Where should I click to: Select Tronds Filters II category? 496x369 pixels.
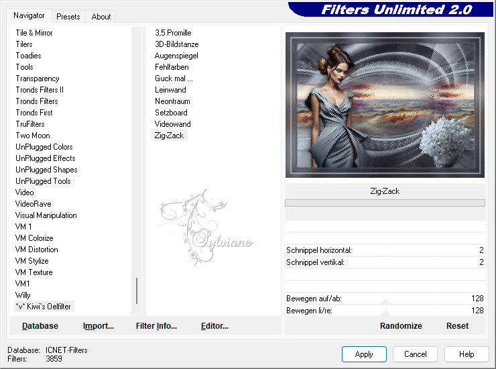[40, 90]
